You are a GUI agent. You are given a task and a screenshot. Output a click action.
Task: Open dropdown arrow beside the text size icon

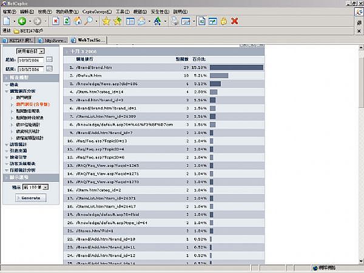tap(165, 21)
